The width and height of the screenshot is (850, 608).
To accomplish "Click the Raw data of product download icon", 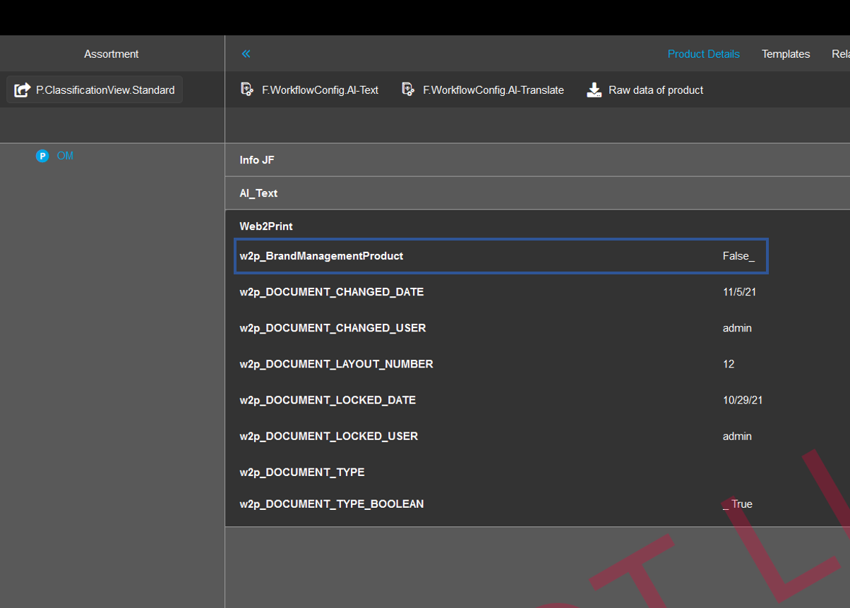I will point(594,90).
